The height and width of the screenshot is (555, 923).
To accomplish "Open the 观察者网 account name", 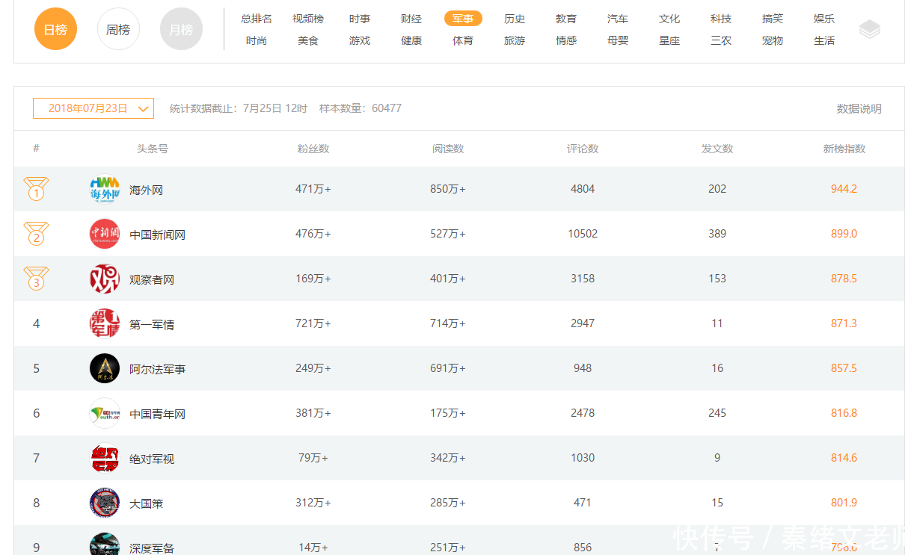I will (152, 279).
